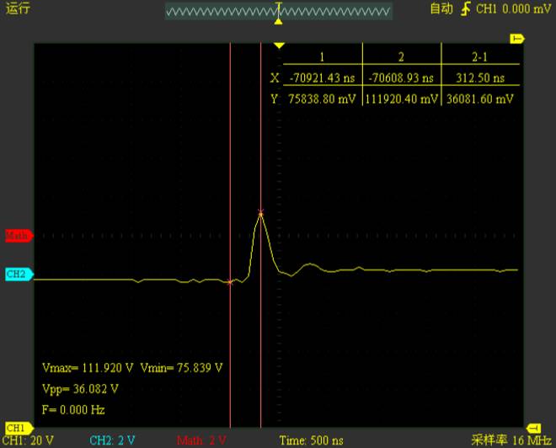Toggle the 自动 trigger mode label
Screen dimensions: 556x448
coord(441,9)
